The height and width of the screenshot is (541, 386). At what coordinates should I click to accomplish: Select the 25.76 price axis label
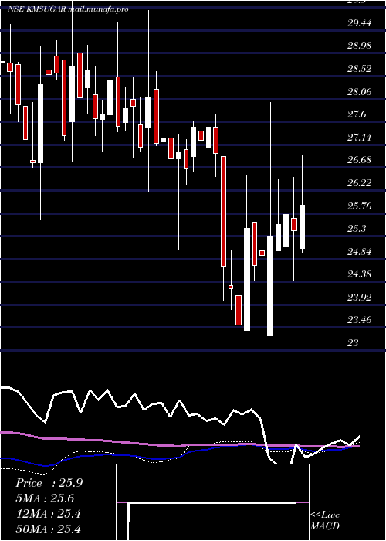tap(360, 206)
